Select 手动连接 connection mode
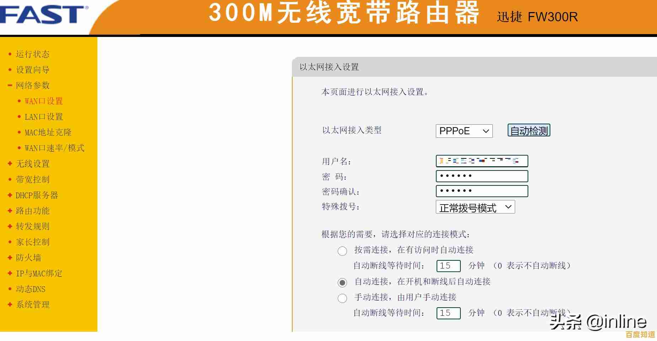 coord(342,298)
